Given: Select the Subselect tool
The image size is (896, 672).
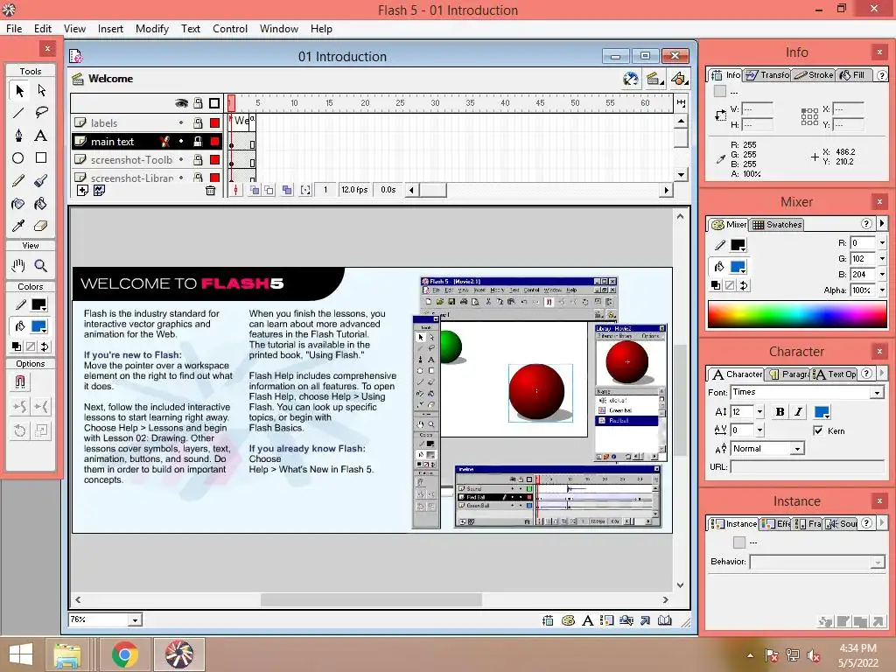Looking at the screenshot, I should click(x=41, y=90).
